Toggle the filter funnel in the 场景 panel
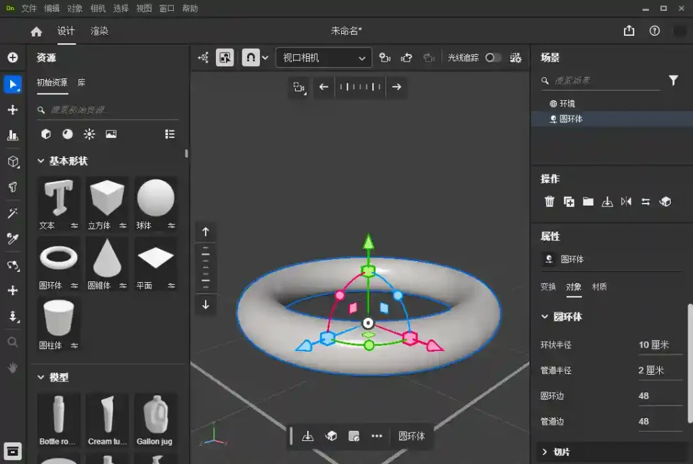The height and width of the screenshot is (464, 693). coord(673,80)
